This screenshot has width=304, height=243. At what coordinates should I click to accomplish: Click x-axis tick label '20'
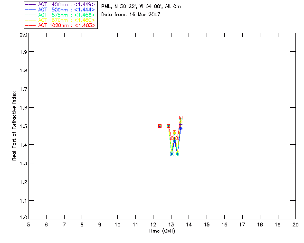click(x=295, y=224)
